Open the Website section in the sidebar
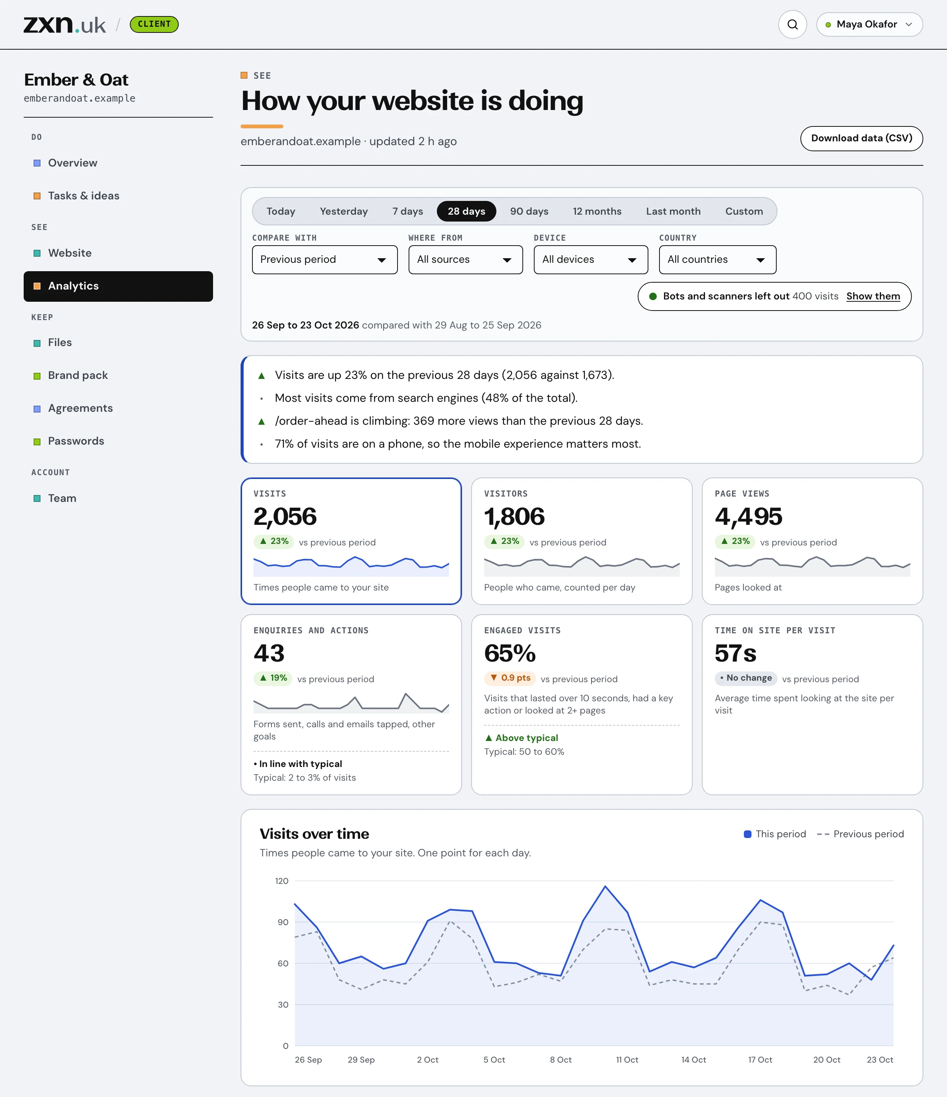The image size is (947, 1097). [118, 253]
